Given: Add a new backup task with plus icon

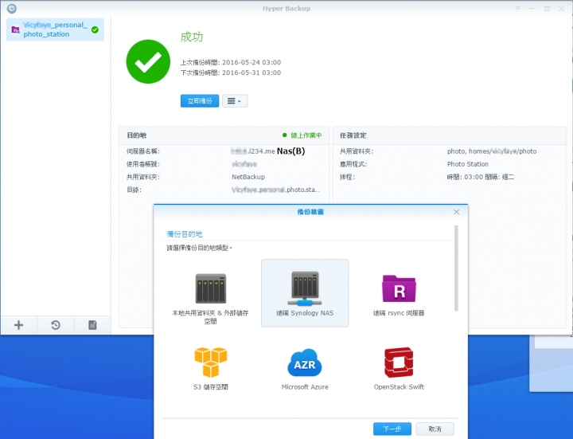Looking at the screenshot, I should coord(18,325).
